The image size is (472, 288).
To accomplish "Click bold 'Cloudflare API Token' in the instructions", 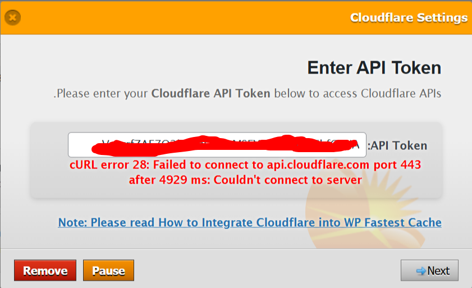I will coord(211,93).
